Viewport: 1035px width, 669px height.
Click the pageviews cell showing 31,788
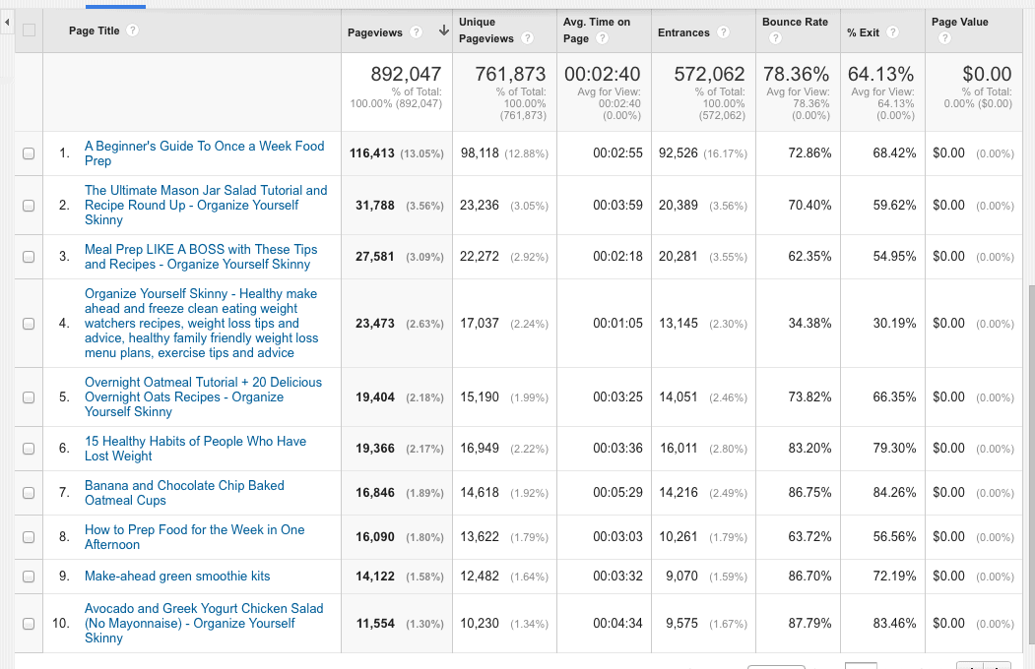(375, 206)
